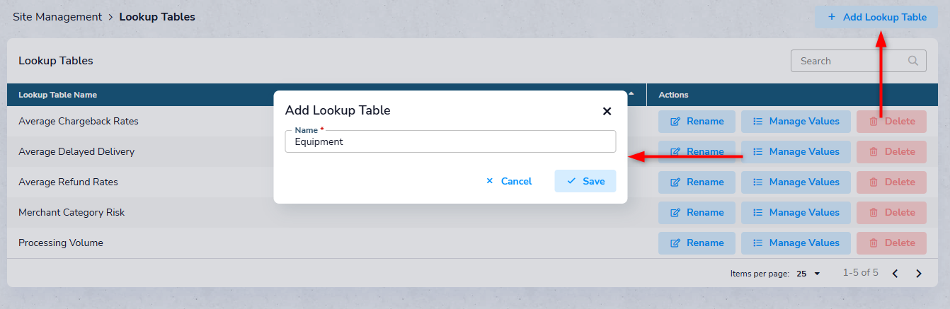The image size is (950, 309).
Task: Delete the Processing Volume table
Action: tap(891, 243)
